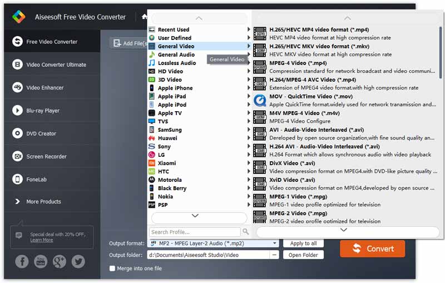Click the Video Converter Ultimate sidebar icon

[x=17, y=64]
